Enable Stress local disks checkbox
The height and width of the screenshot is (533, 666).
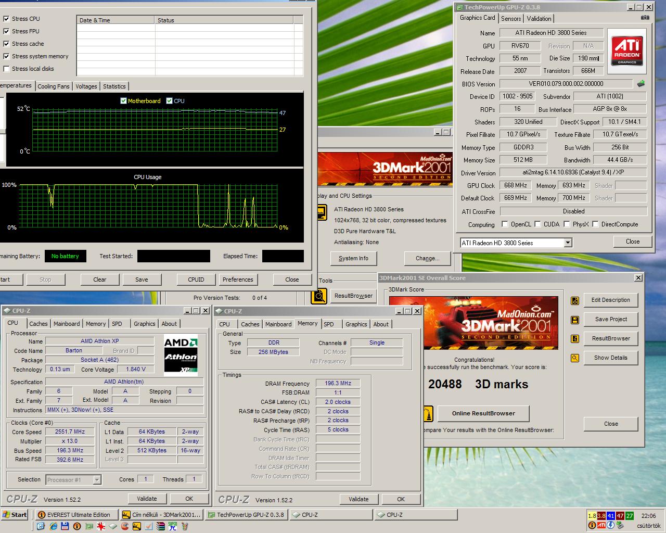7,69
